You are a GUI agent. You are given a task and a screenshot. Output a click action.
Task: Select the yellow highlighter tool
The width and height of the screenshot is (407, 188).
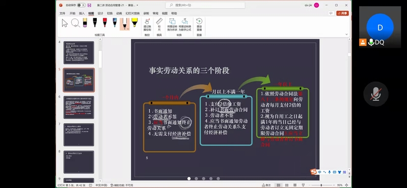pos(134,22)
